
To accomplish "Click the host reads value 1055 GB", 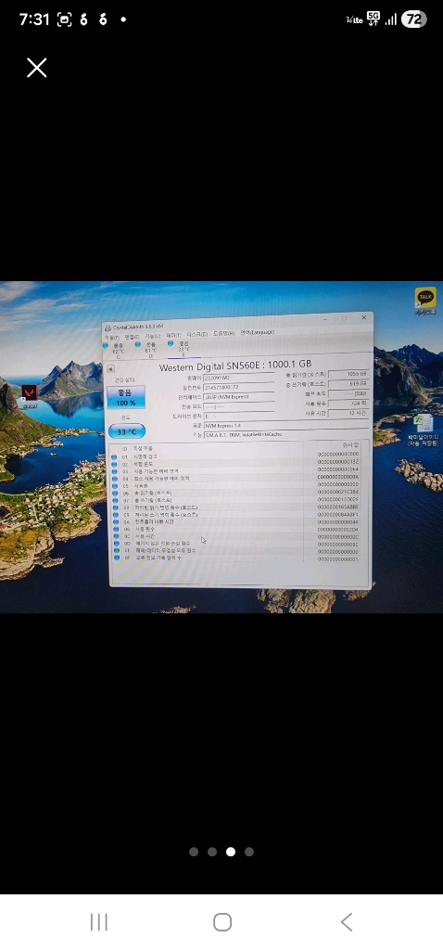I will click(348, 375).
